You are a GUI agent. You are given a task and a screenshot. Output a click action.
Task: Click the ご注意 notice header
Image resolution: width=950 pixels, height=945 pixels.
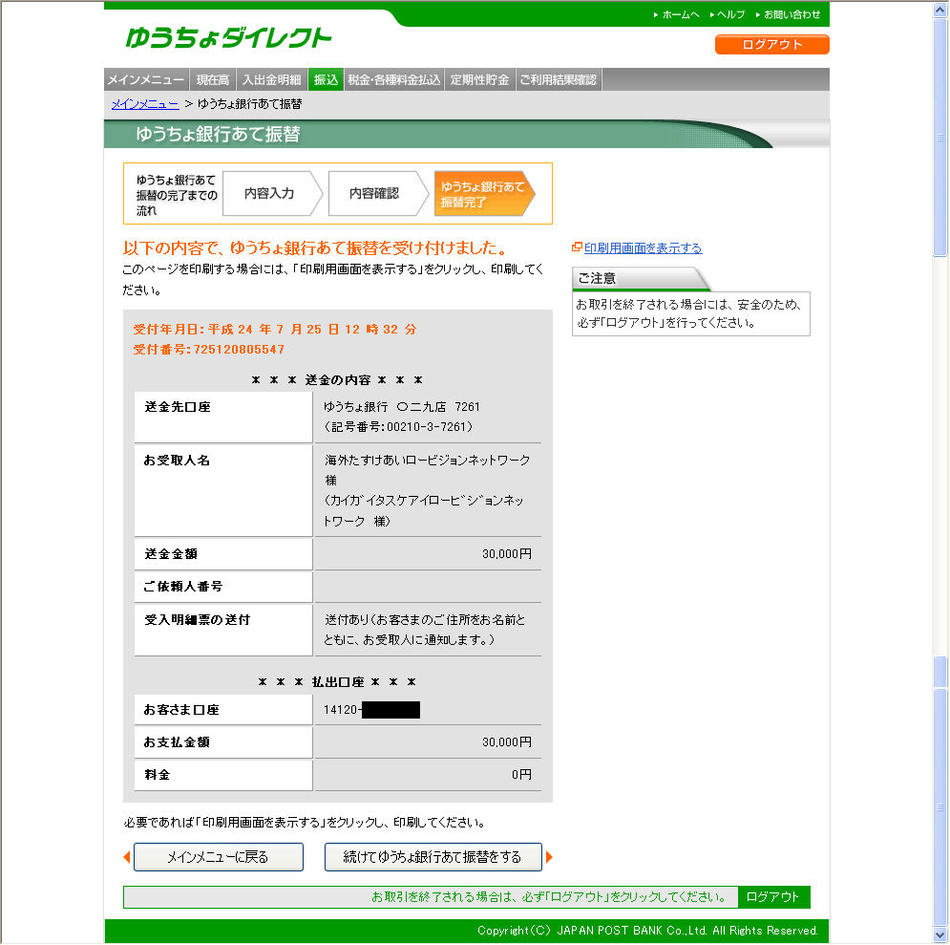coord(640,279)
